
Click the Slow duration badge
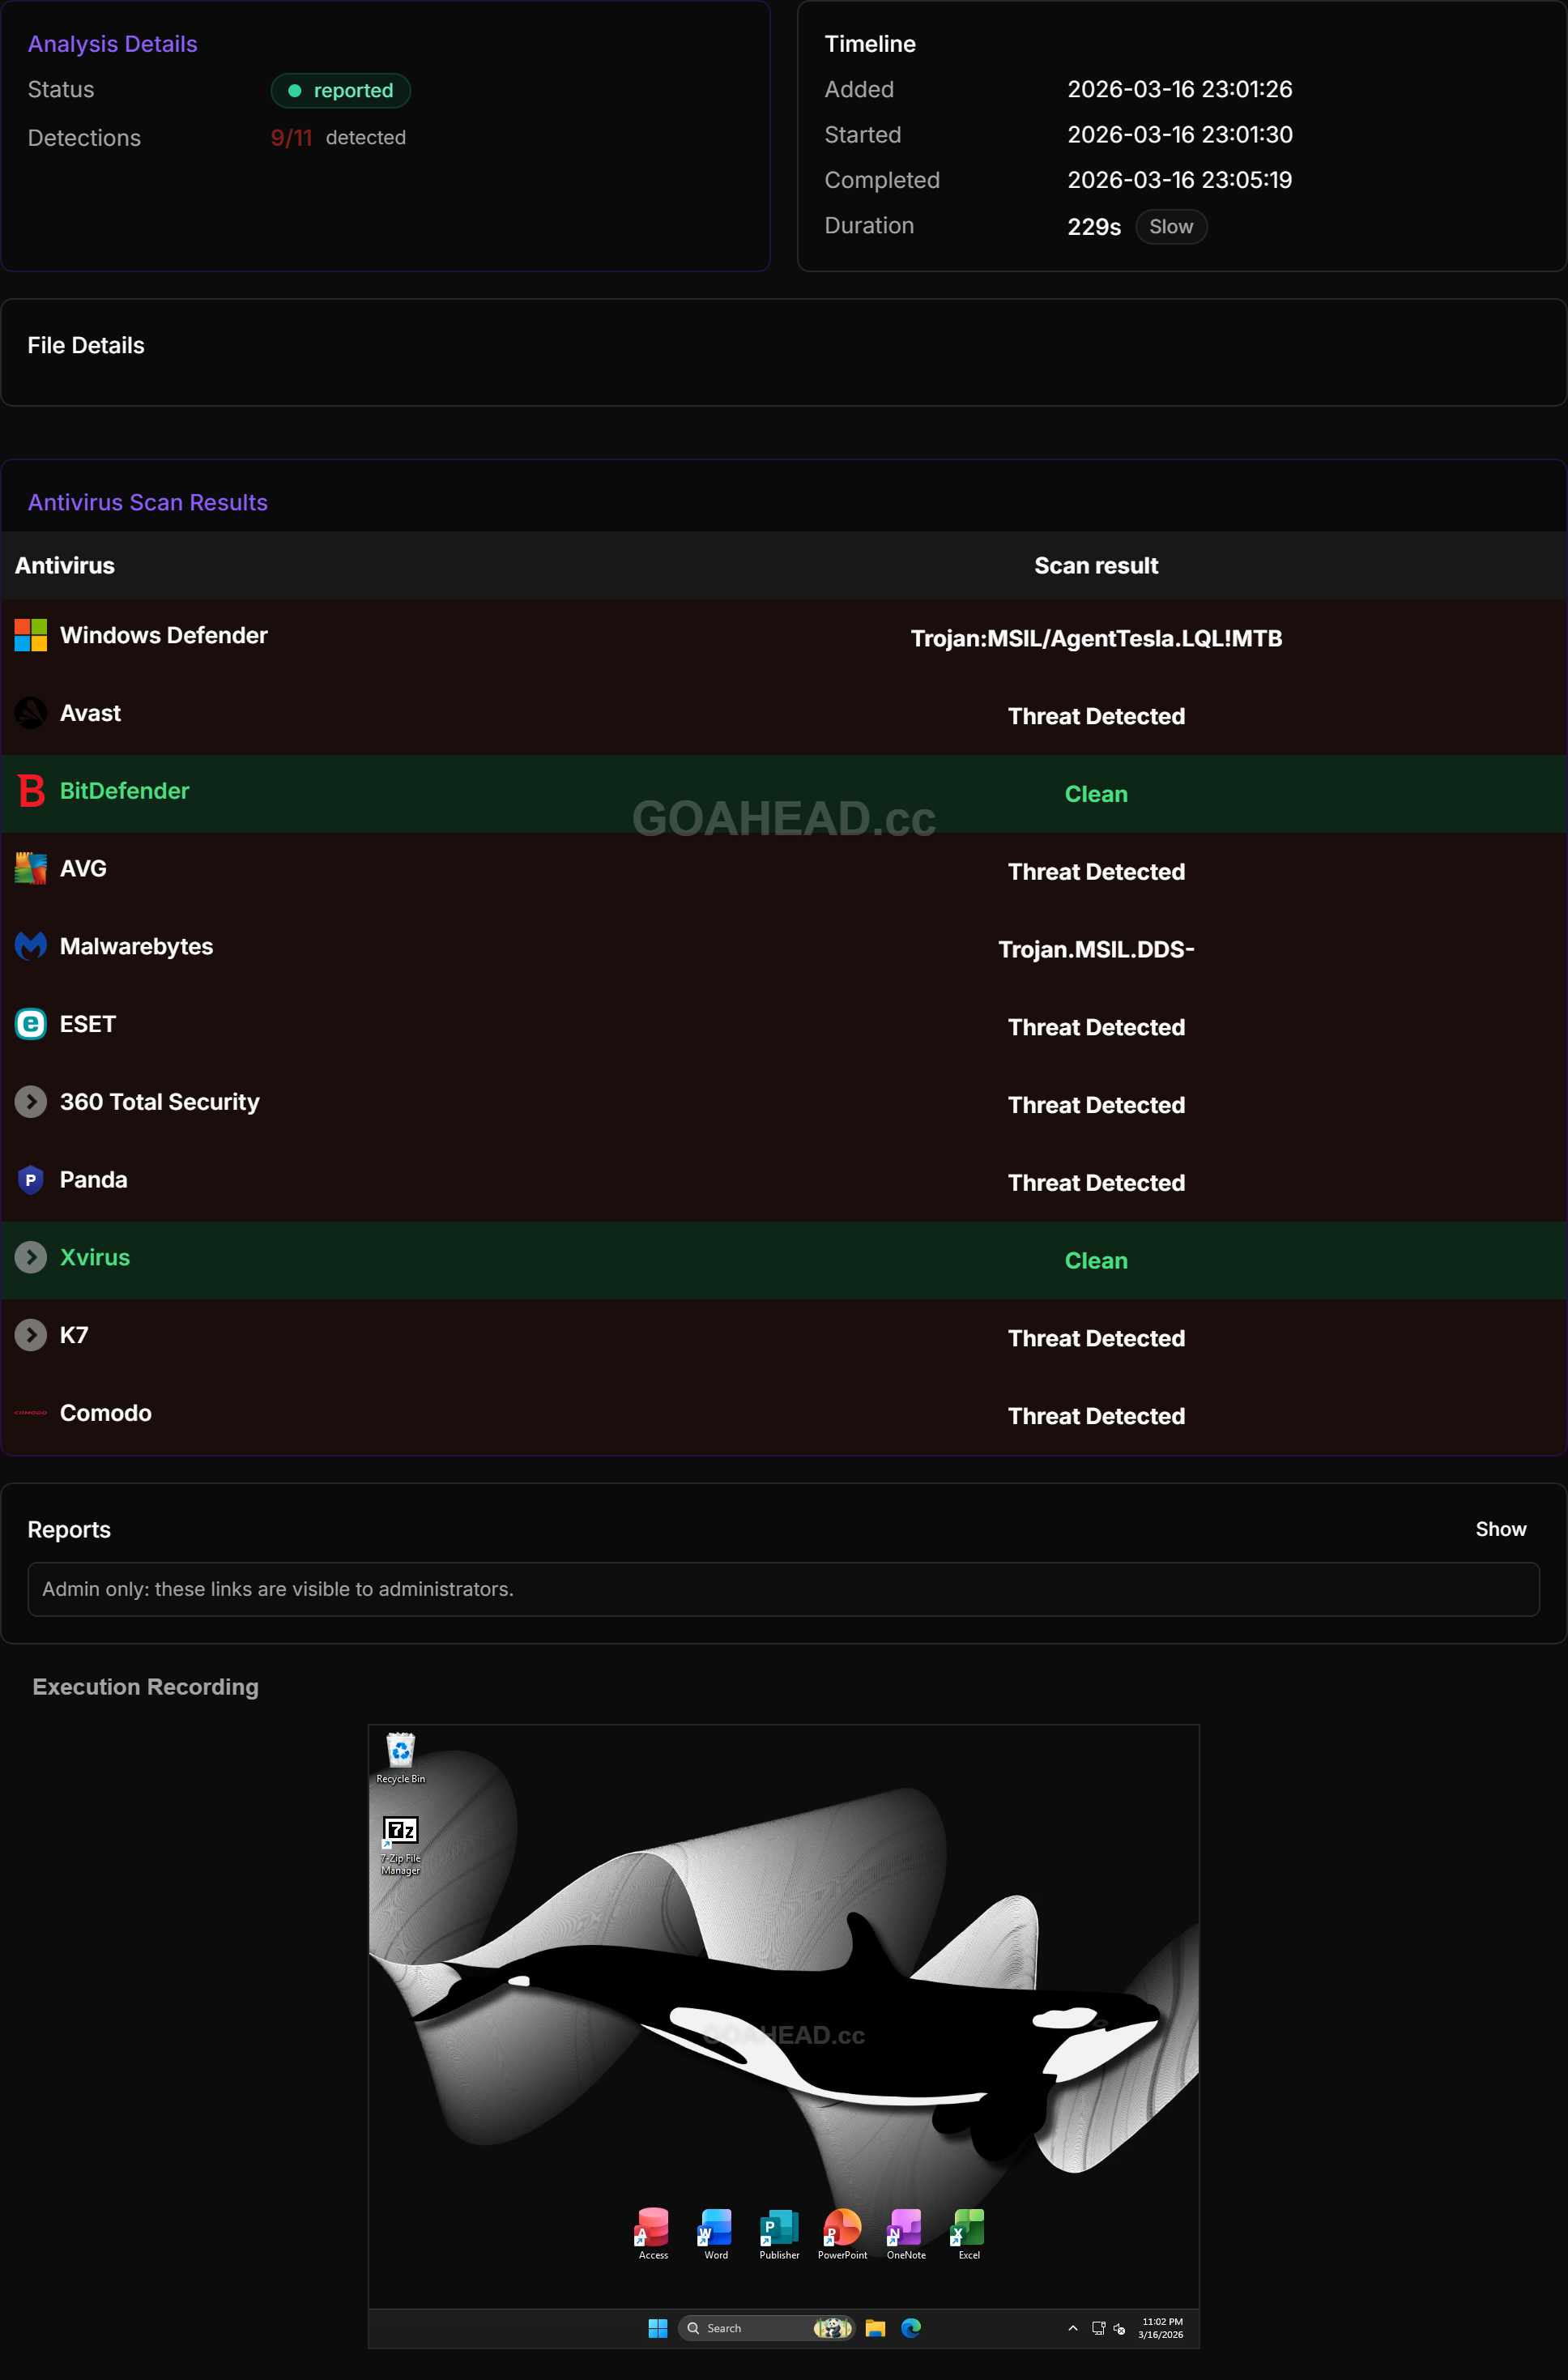[x=1171, y=227]
